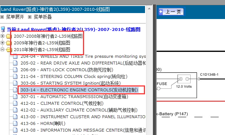Viewport: 225px width, 135px height.
Task: Click the computer icon at the tree root
Action: [x=3, y=29]
